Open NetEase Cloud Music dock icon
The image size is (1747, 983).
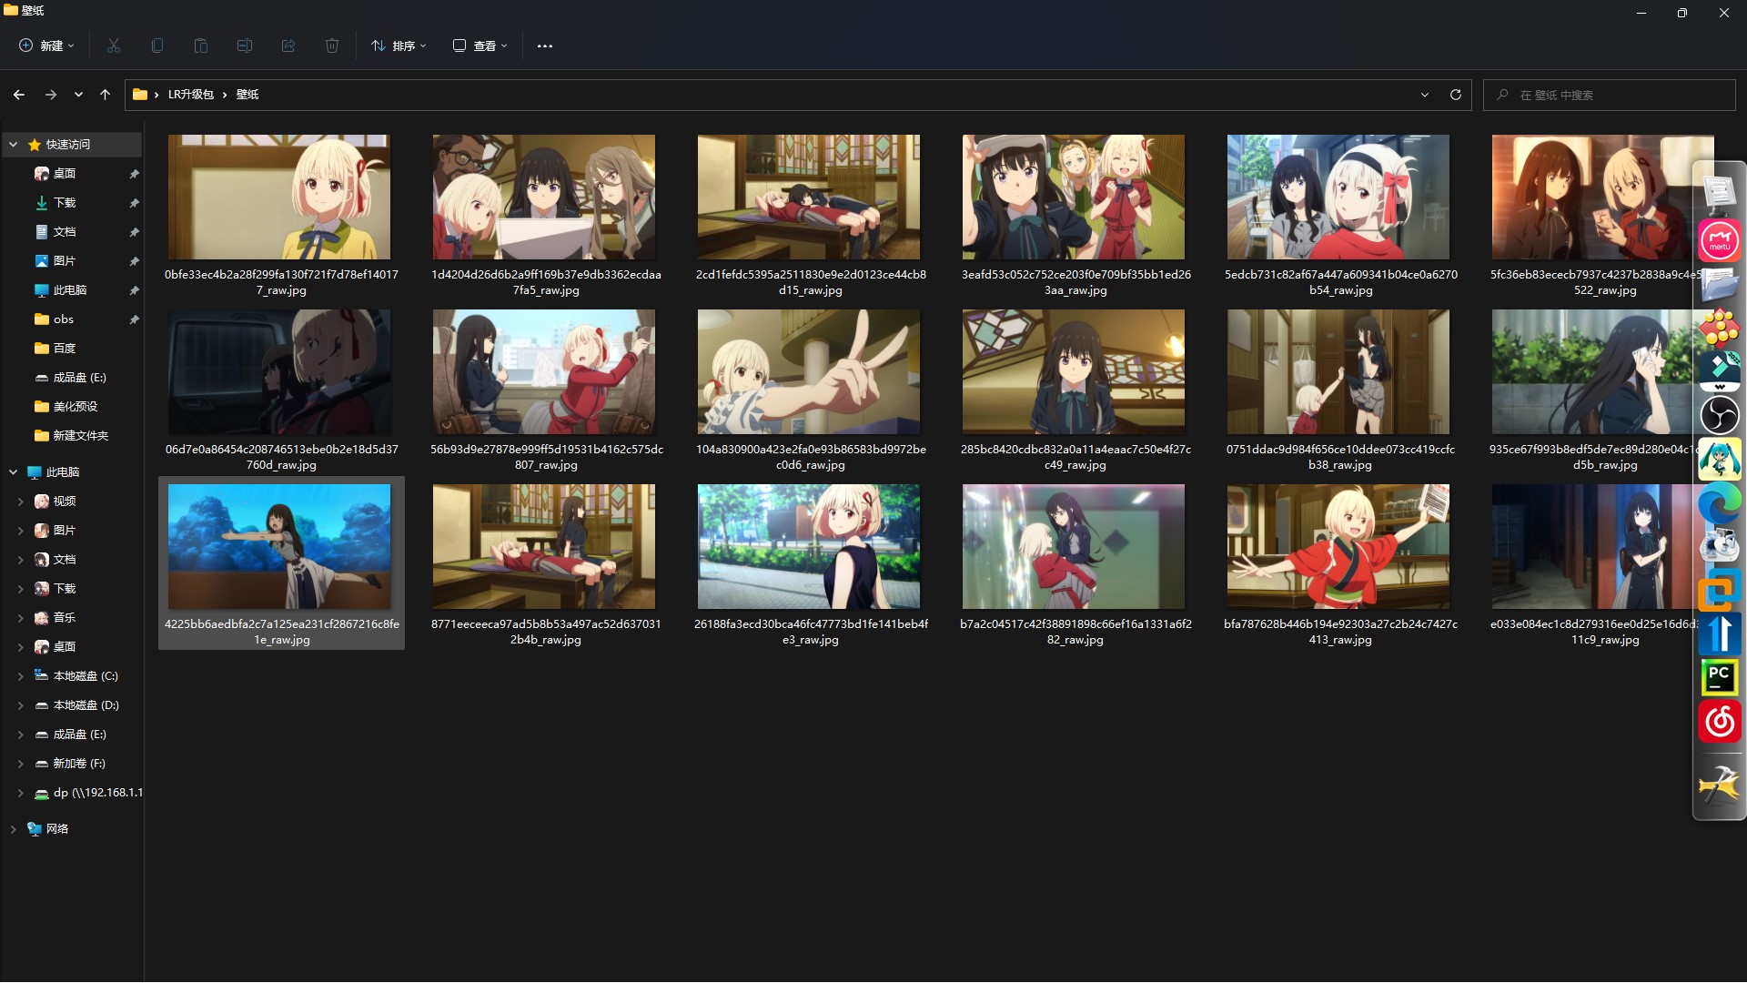tap(1719, 721)
